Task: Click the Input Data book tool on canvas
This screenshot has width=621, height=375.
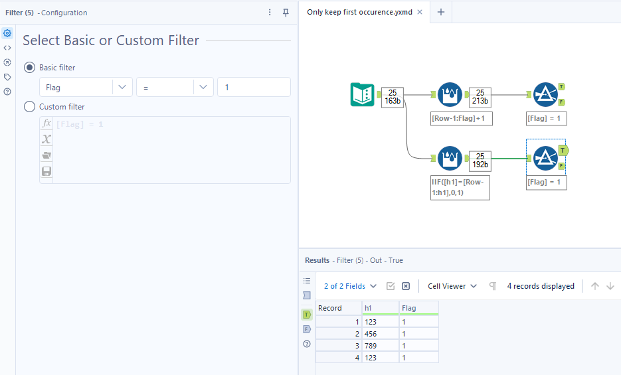Action: coord(362,95)
